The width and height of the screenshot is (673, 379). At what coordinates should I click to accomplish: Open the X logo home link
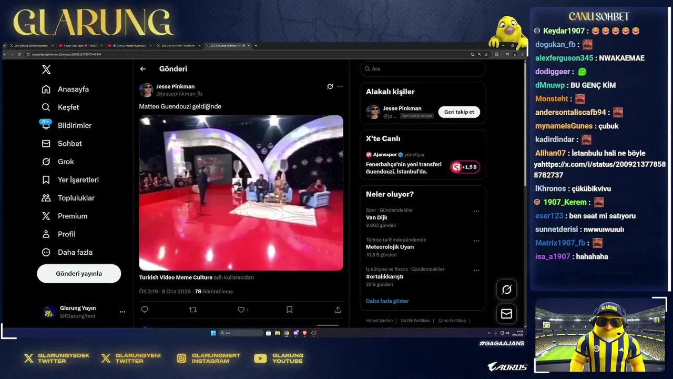pyautogui.click(x=46, y=69)
